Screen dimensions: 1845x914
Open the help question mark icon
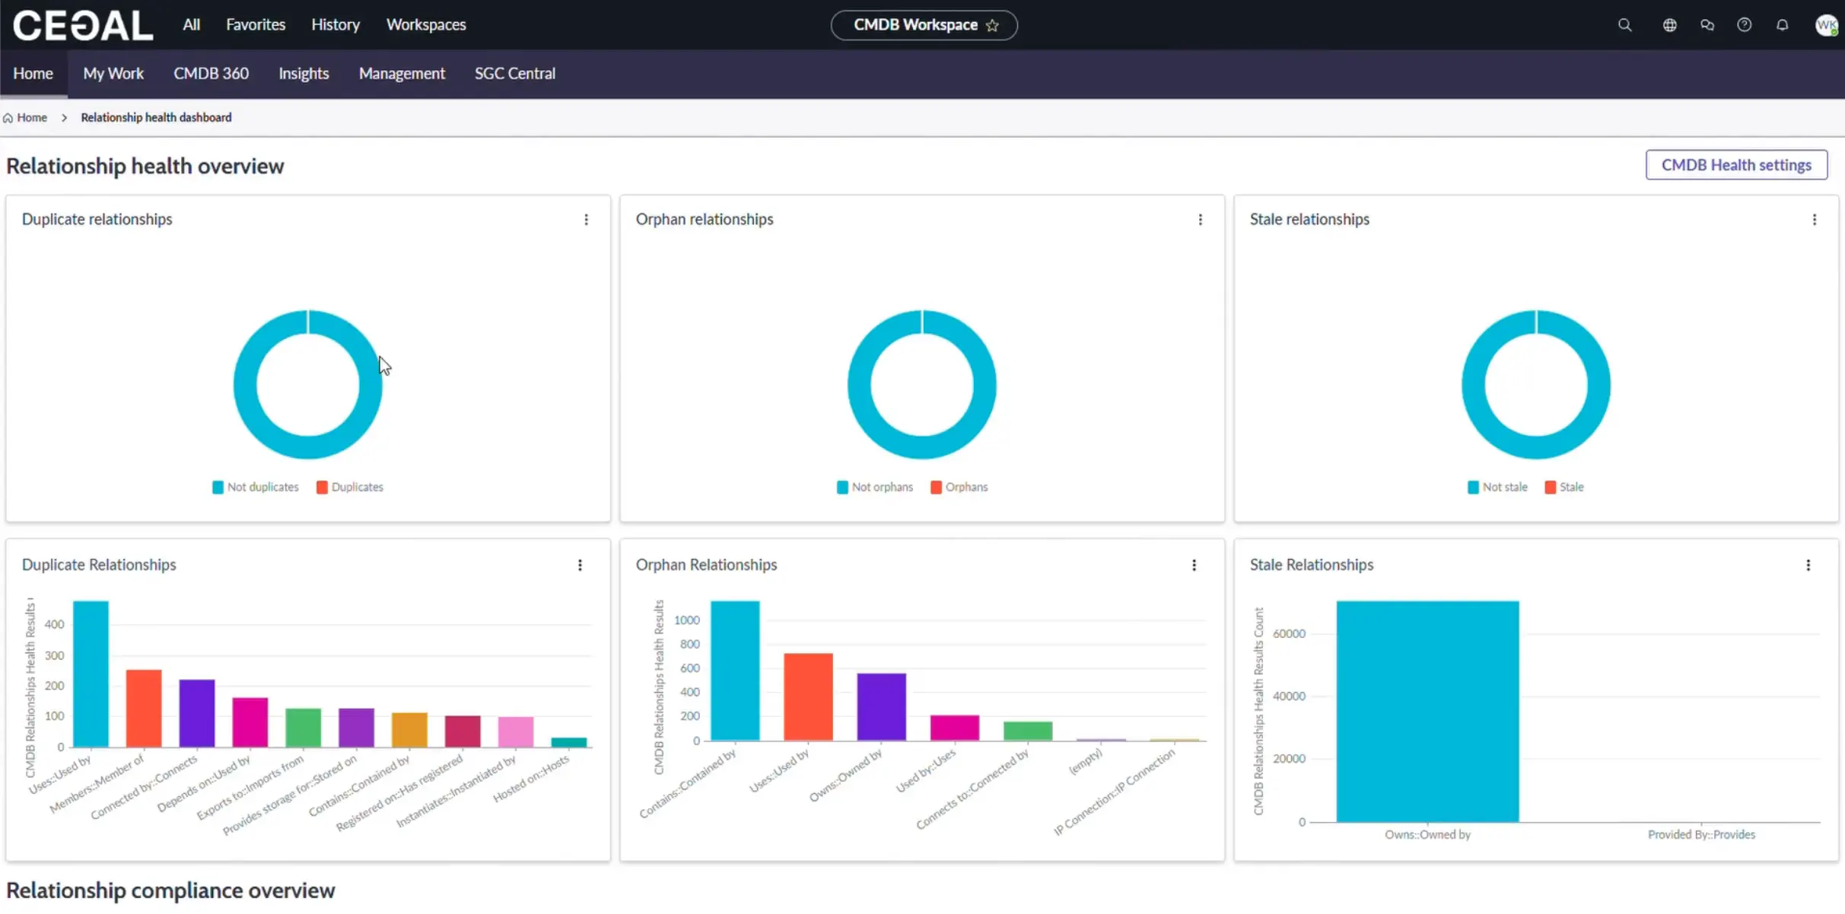pyautogui.click(x=1745, y=25)
